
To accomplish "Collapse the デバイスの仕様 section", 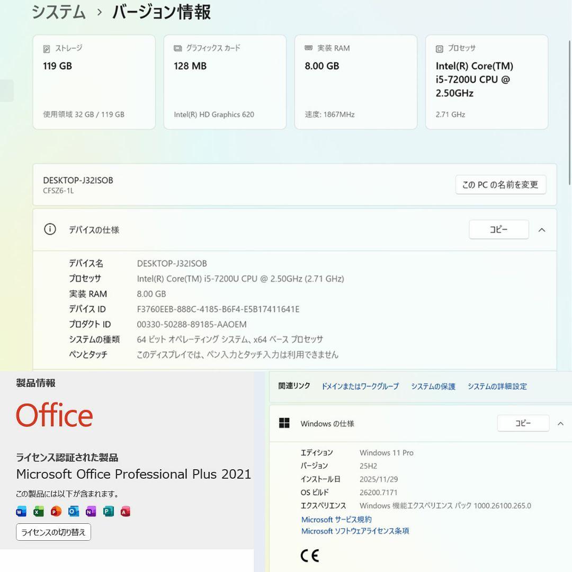I will click(x=542, y=230).
